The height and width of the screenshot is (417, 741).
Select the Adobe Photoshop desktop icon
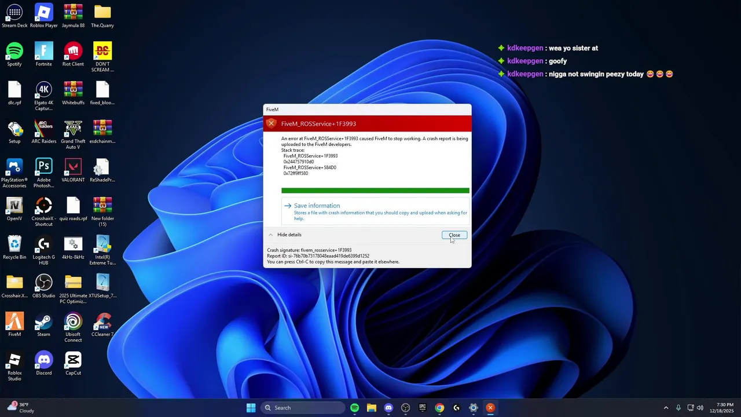pyautogui.click(x=43, y=173)
